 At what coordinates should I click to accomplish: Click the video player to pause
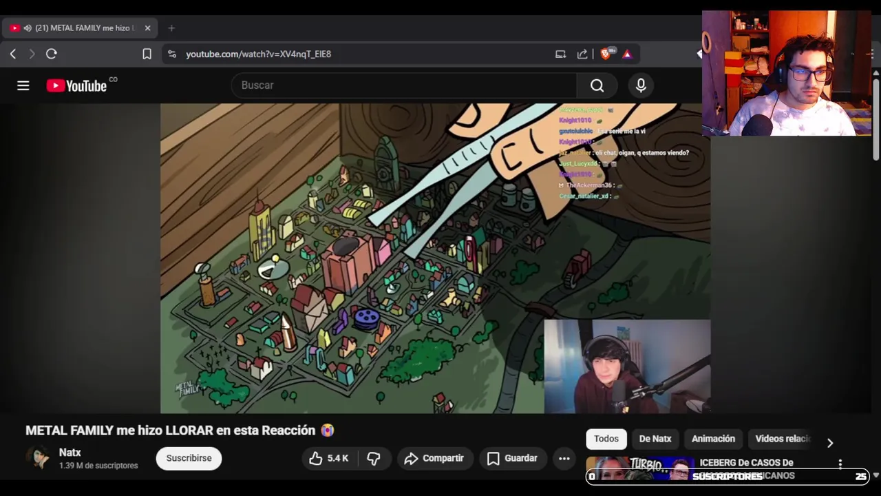click(435, 258)
